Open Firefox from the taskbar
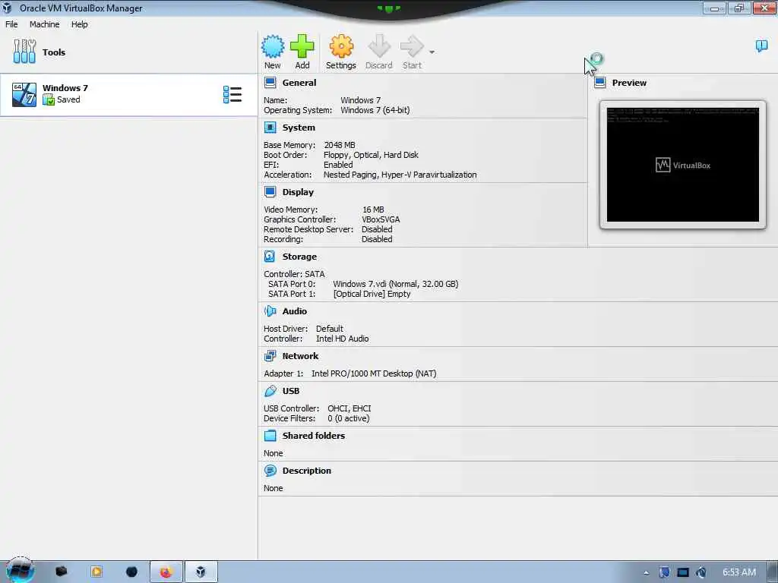 click(x=166, y=572)
